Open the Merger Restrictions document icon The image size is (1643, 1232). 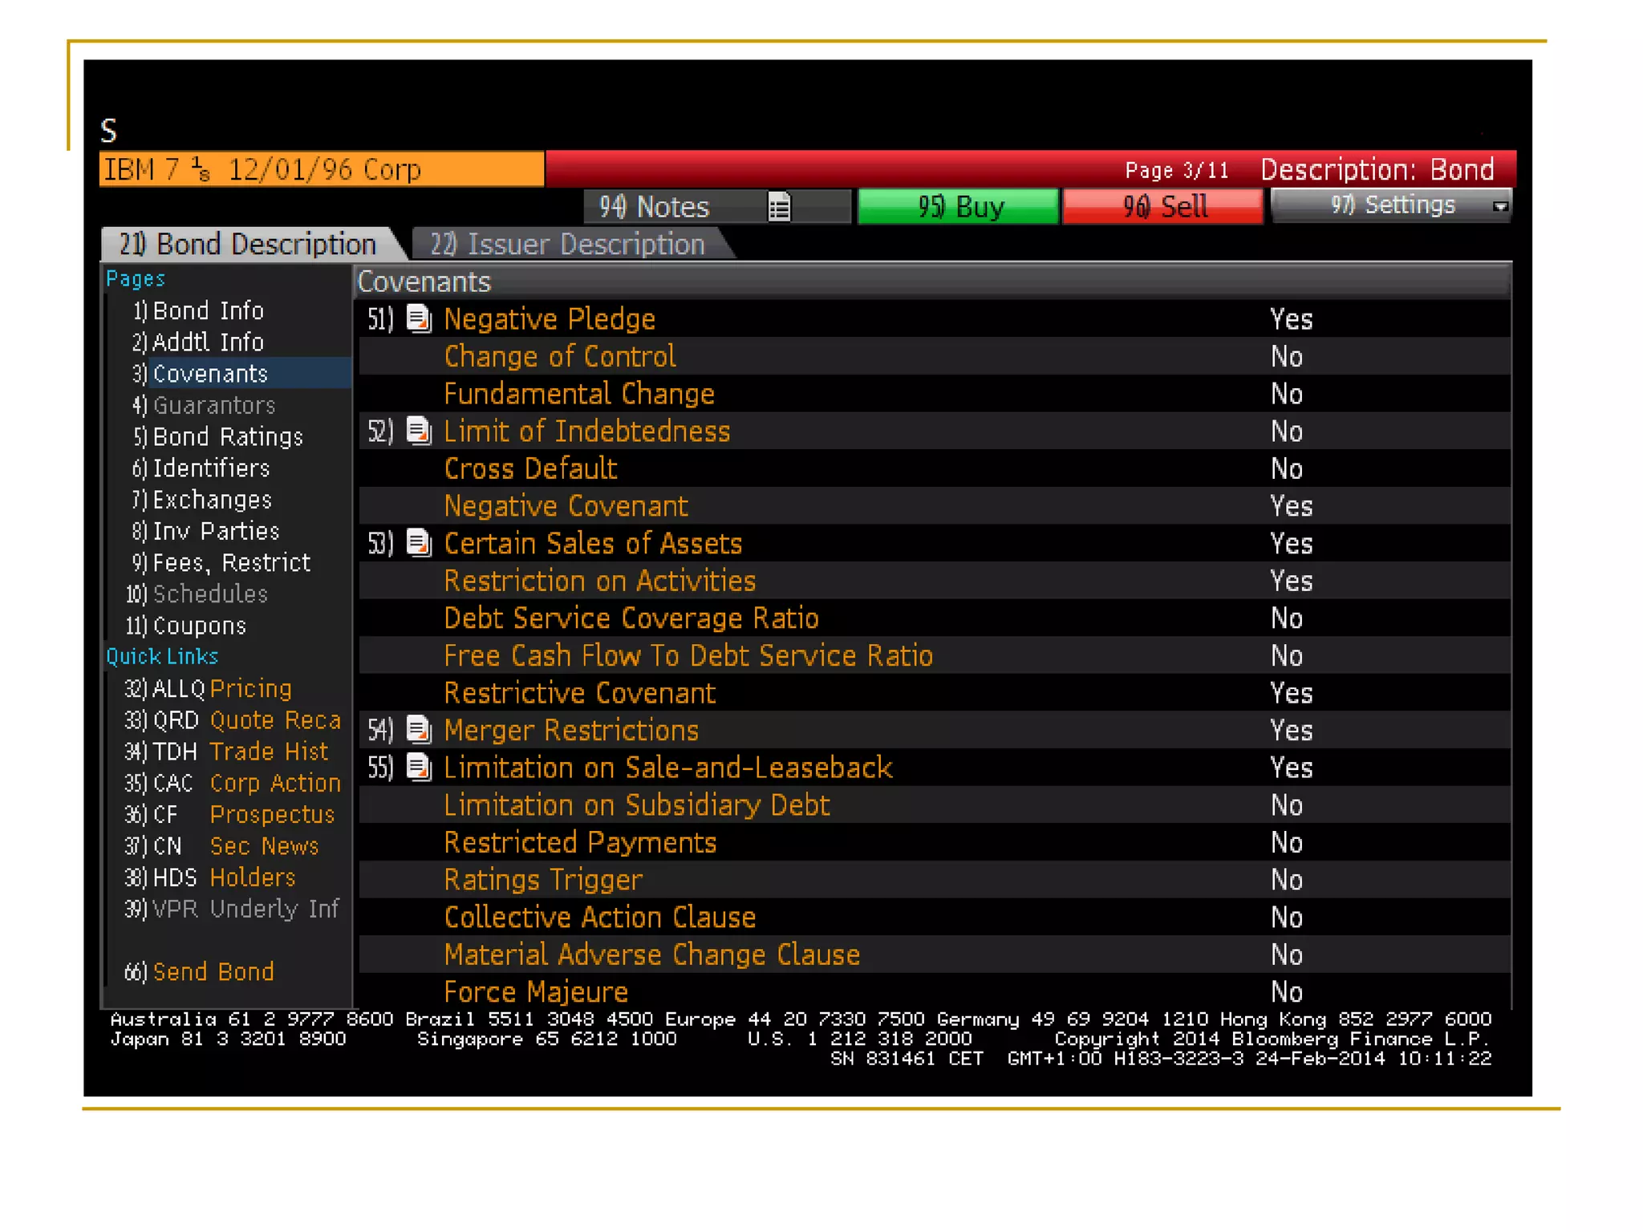[419, 730]
